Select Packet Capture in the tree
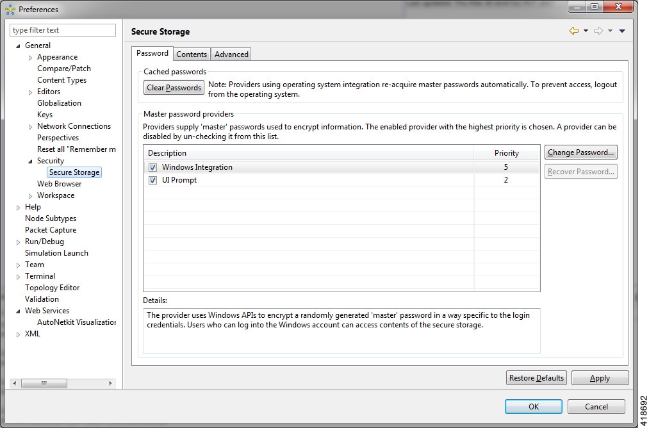The image size is (649, 428). point(51,230)
